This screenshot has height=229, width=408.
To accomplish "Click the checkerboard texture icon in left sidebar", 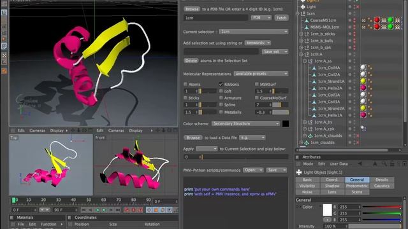I will [4, 55].
